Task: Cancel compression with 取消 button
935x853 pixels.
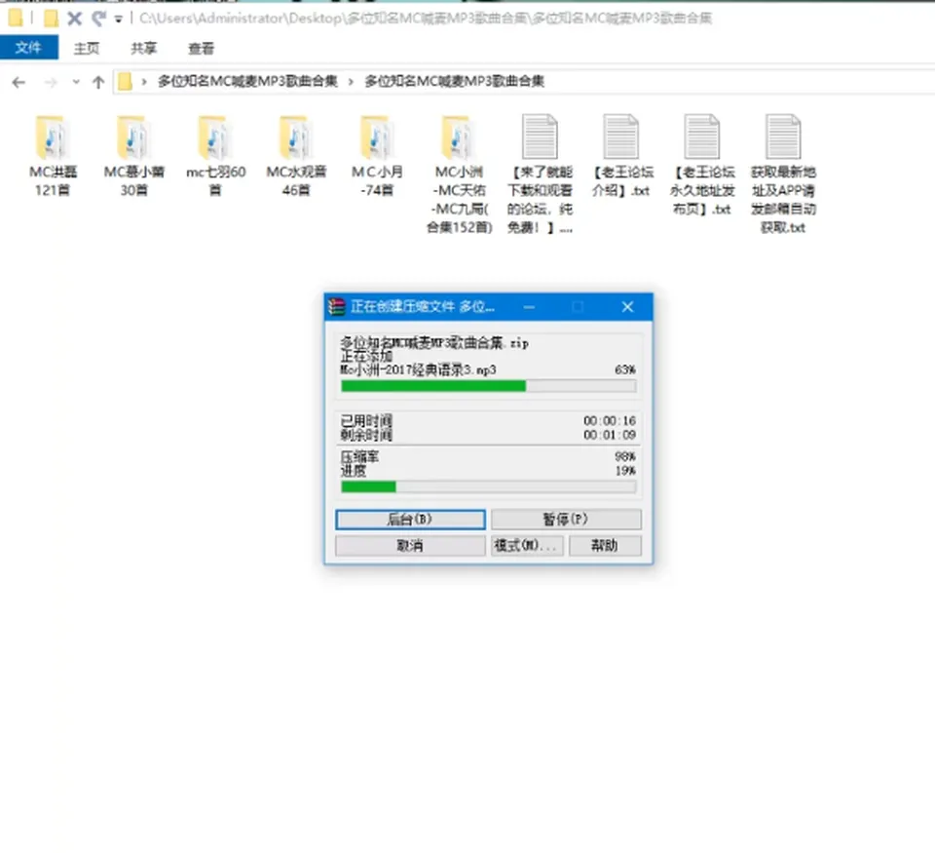Action: pos(410,545)
